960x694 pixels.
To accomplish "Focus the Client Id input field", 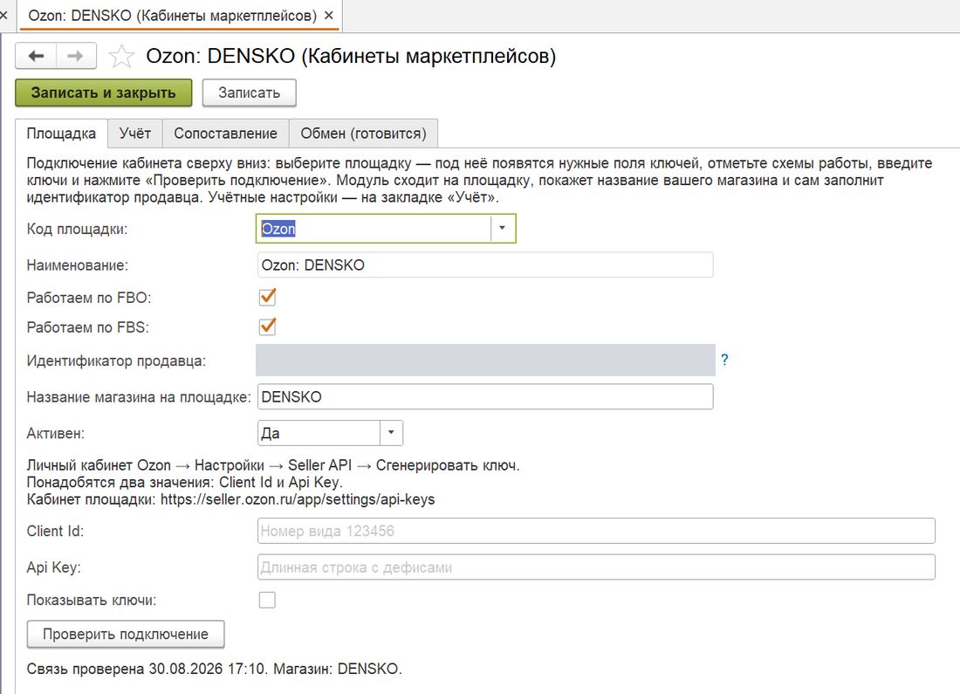I will tap(596, 531).
